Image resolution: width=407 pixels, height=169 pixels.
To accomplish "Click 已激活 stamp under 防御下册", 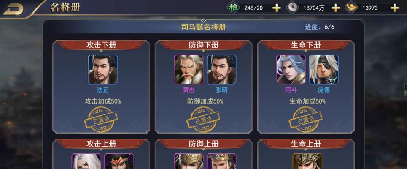I will coord(203,120).
